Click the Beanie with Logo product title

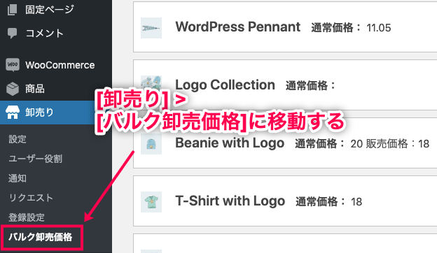click(x=230, y=143)
